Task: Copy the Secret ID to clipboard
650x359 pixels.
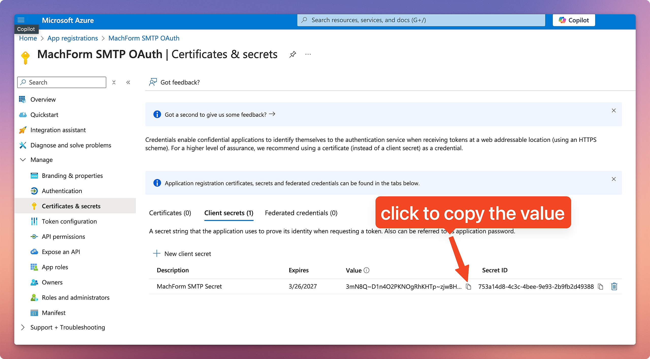Action: 600,287
